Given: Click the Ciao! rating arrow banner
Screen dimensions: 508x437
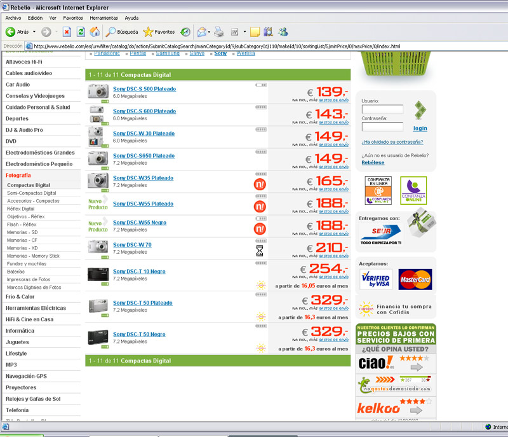Looking at the screenshot, I should pos(396,363).
